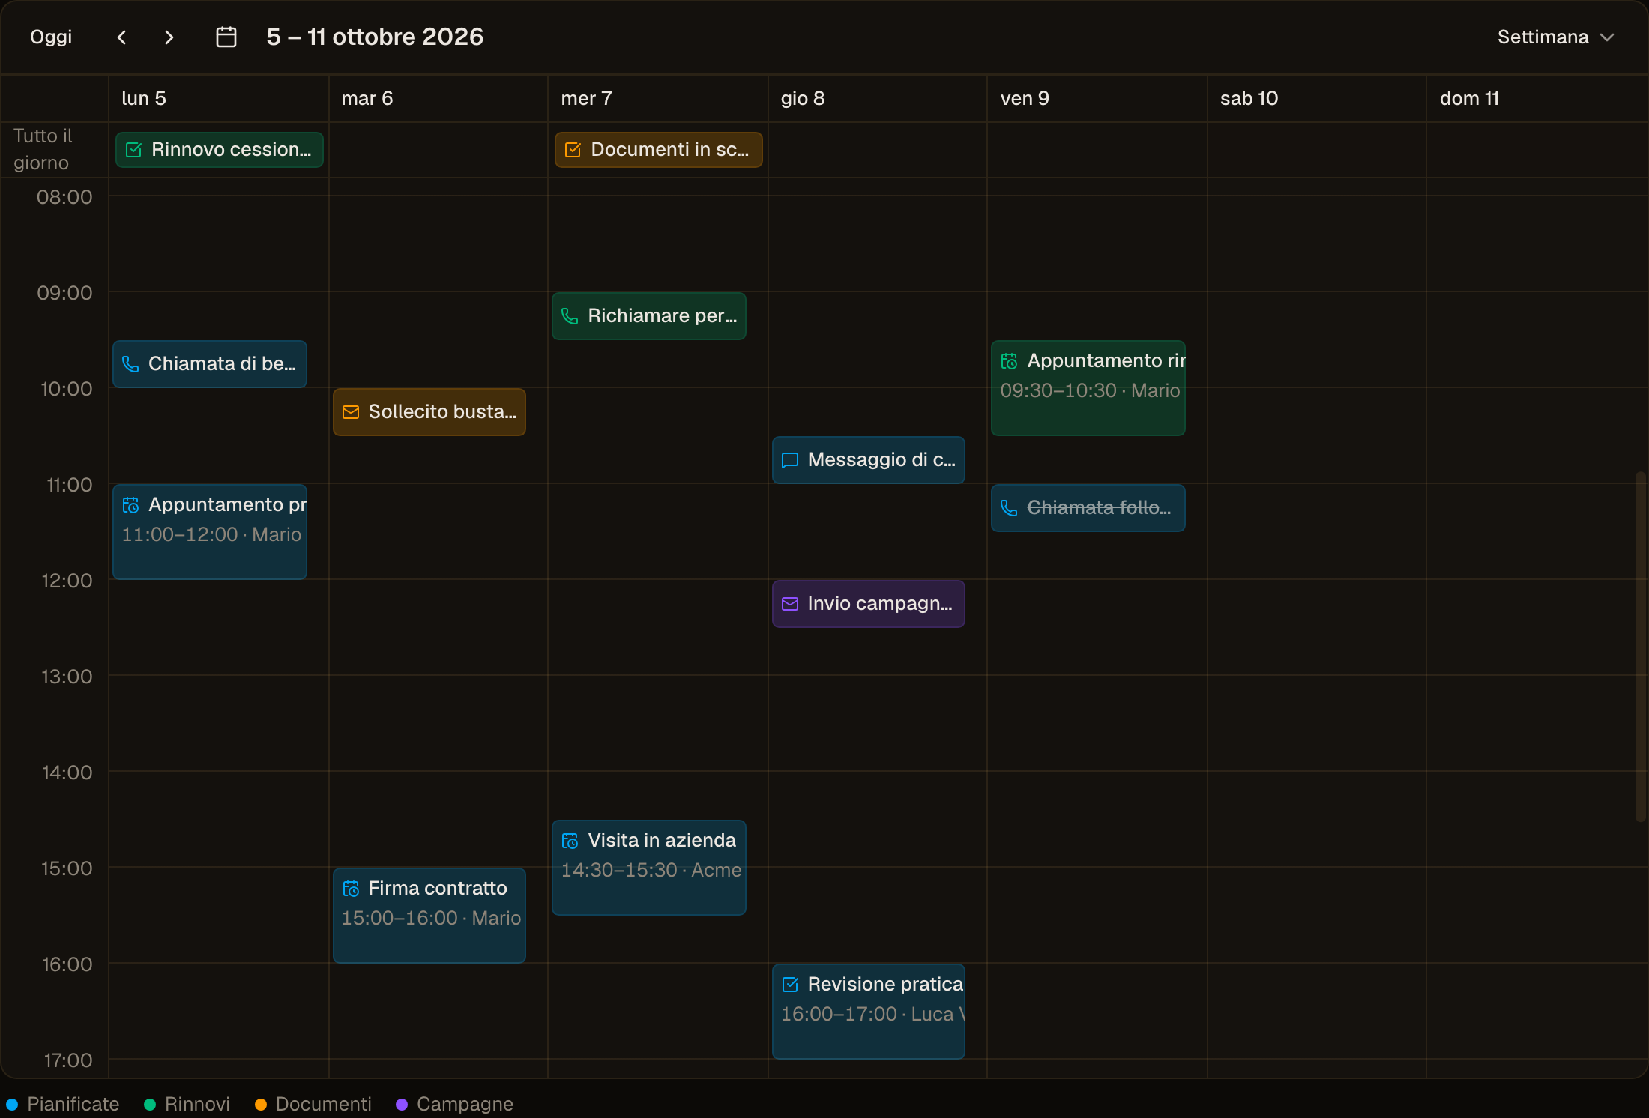Open the Rinnovo cession all-day event
Viewport: 1649px width, 1118px height.
[x=220, y=150]
